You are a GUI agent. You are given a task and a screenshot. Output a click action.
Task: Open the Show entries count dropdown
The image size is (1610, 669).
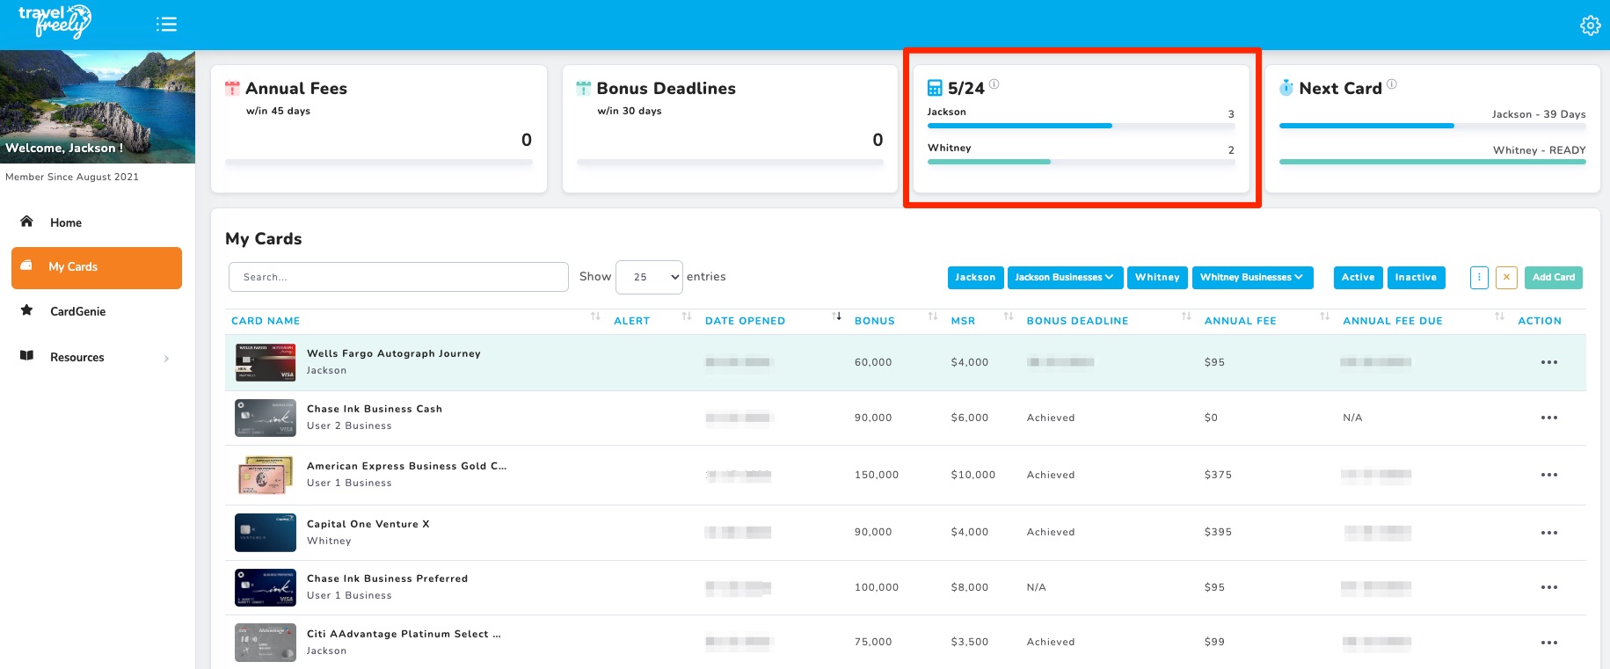[x=649, y=277]
